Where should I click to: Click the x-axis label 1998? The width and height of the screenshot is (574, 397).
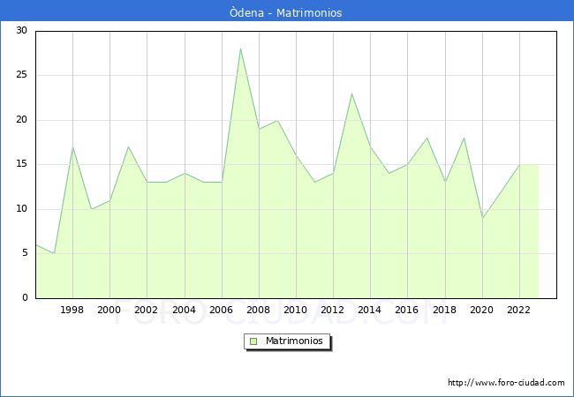tap(72, 310)
